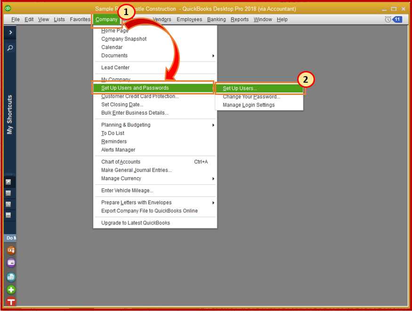Click the green plus icon in sidebar
This screenshot has height=311, width=412.
tap(11, 290)
